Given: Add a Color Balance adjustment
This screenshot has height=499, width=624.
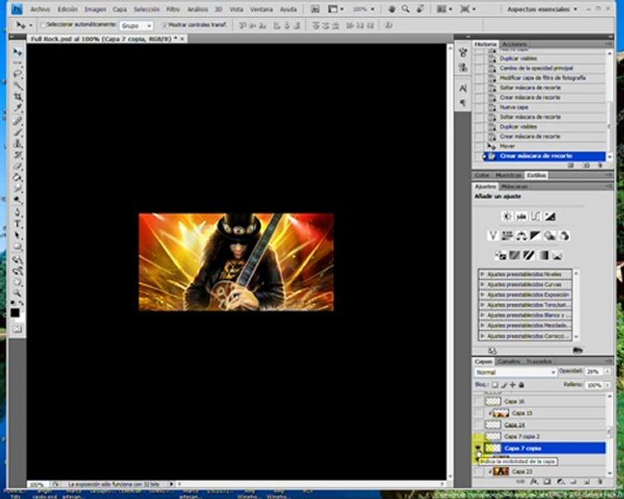Looking at the screenshot, I should click(x=521, y=236).
